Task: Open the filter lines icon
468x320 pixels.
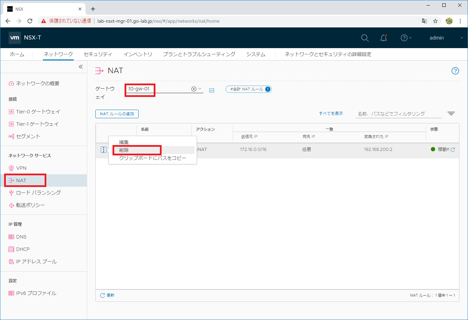Action: [x=451, y=114]
